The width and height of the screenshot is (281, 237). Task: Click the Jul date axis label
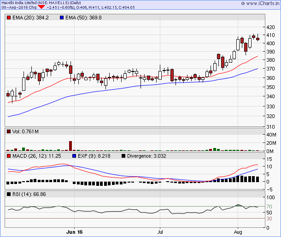click(160, 232)
